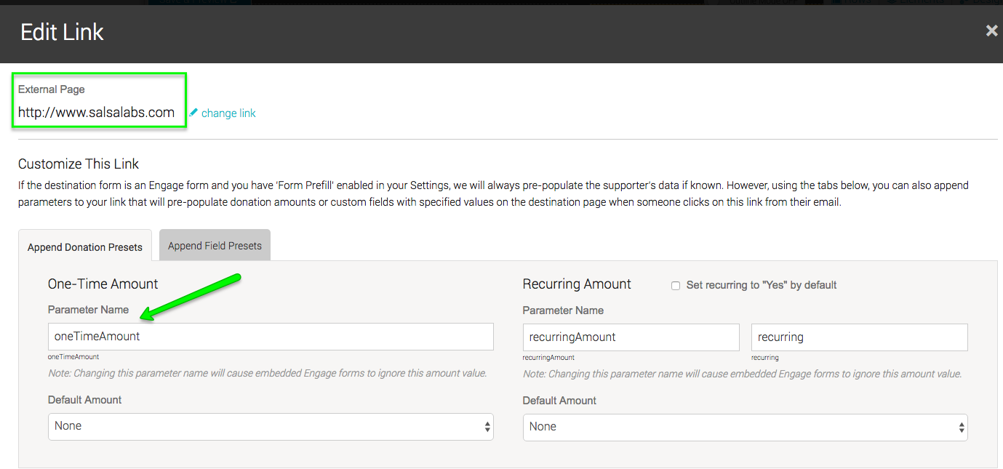
Task: Open the Recurring Default Amount dropdown
Action: 745,427
